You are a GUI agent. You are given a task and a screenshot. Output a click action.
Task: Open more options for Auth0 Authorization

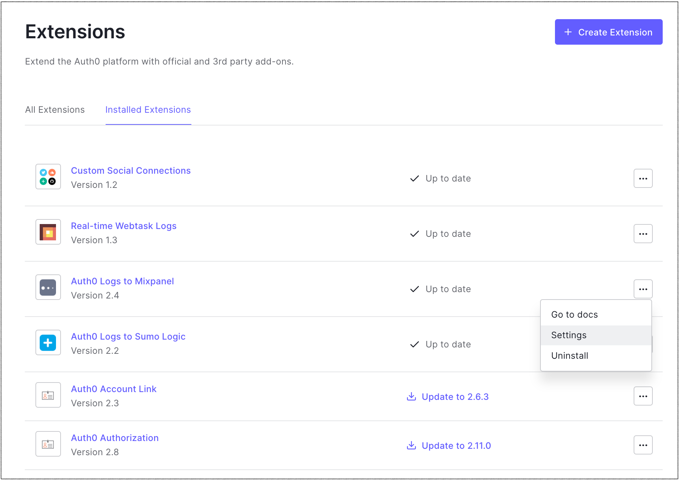[643, 445]
